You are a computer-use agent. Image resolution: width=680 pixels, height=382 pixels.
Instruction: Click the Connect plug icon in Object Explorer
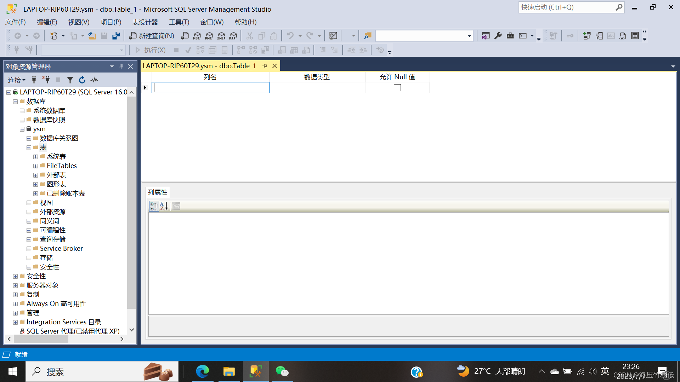coord(34,80)
